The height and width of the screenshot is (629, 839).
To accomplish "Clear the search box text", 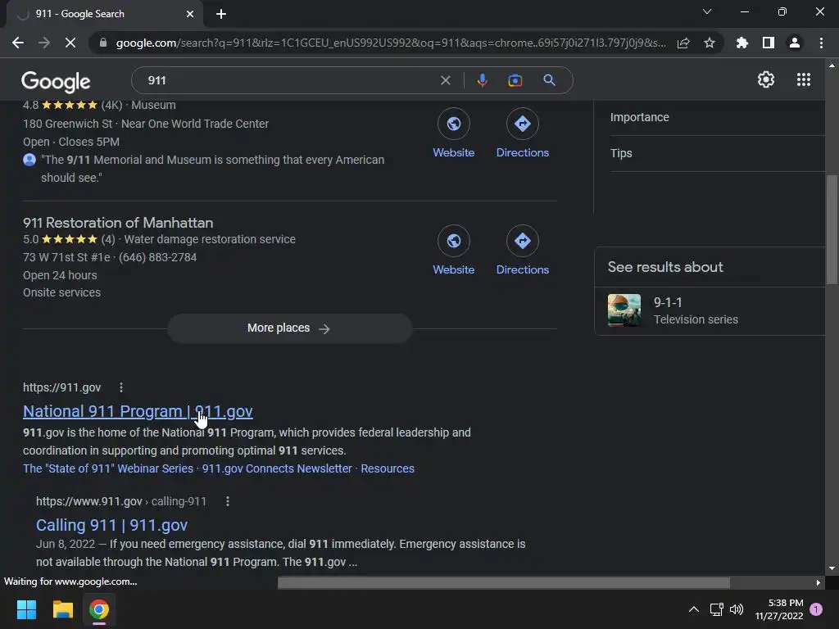I will coord(445,80).
